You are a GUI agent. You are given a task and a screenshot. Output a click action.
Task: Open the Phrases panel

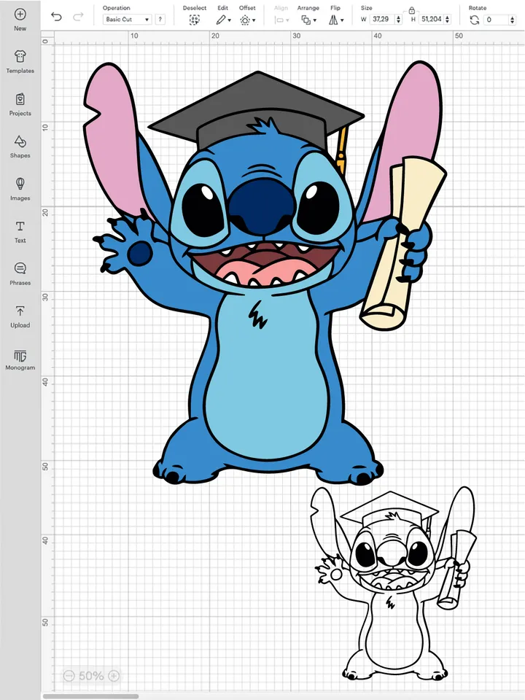coord(20,269)
